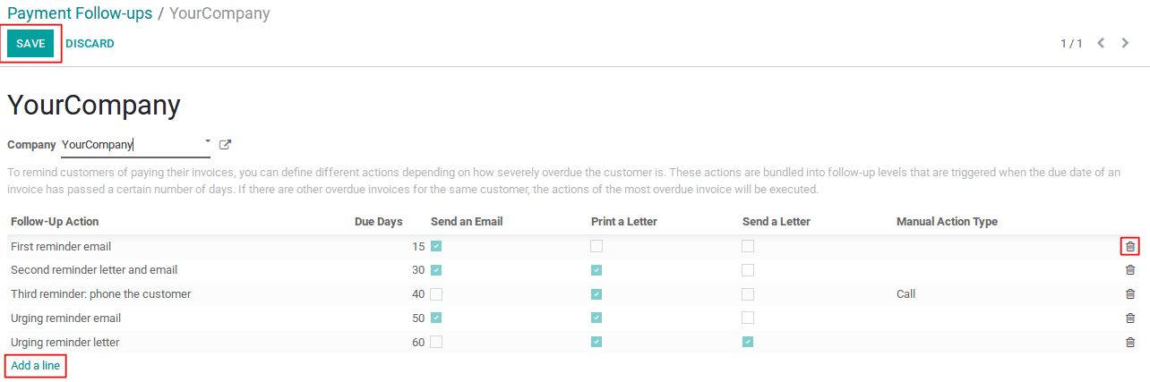Uncheck Send a Letter for Urging reminder letter
Viewport: 1150px width, 382px height.
(748, 342)
